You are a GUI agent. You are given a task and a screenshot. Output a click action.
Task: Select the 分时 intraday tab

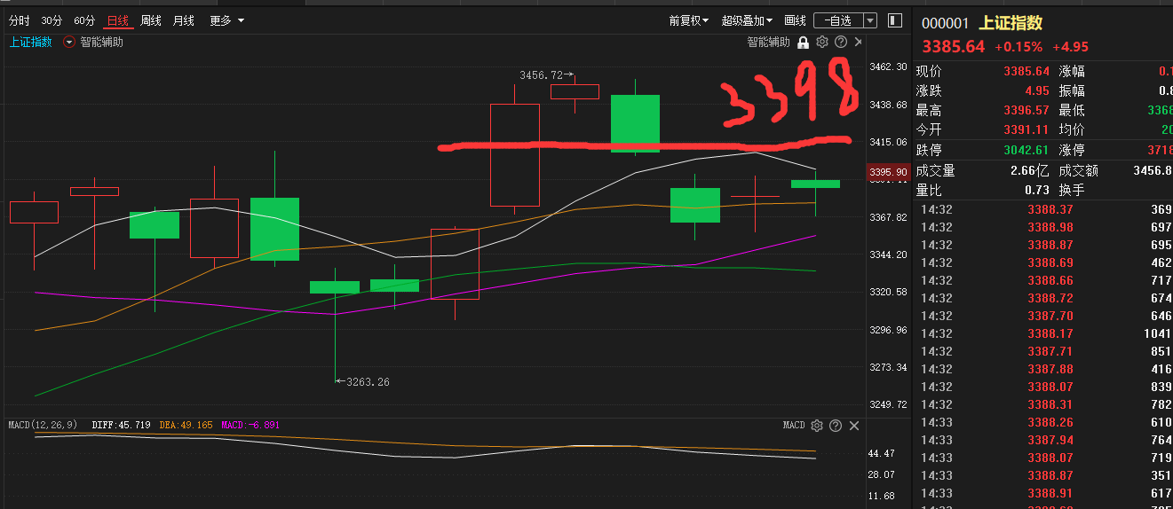[x=20, y=20]
